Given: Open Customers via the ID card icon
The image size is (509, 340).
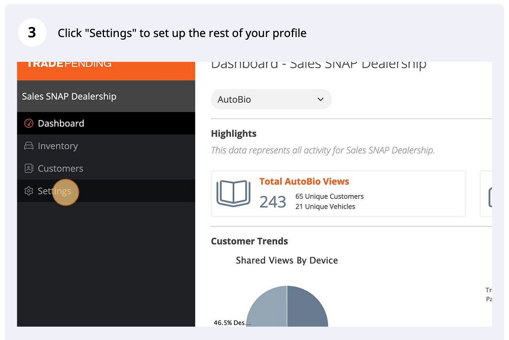Looking at the screenshot, I should tap(28, 168).
